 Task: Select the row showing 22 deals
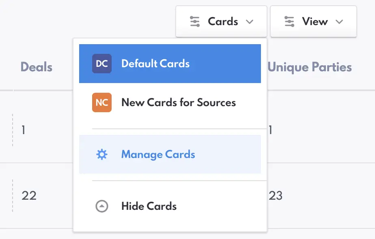click(x=28, y=196)
